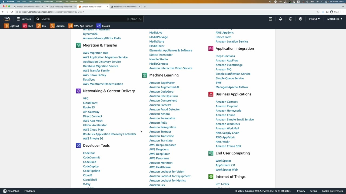Viewport: 346px width, 194px height.
Task: Open the CodePipeline link
Action: pos(91,171)
